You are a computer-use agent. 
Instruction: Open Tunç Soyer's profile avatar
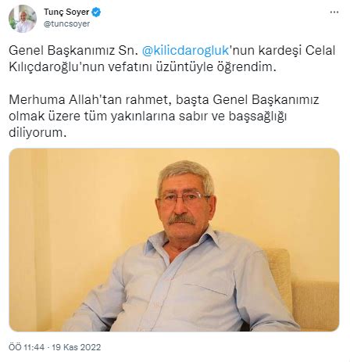(23, 19)
